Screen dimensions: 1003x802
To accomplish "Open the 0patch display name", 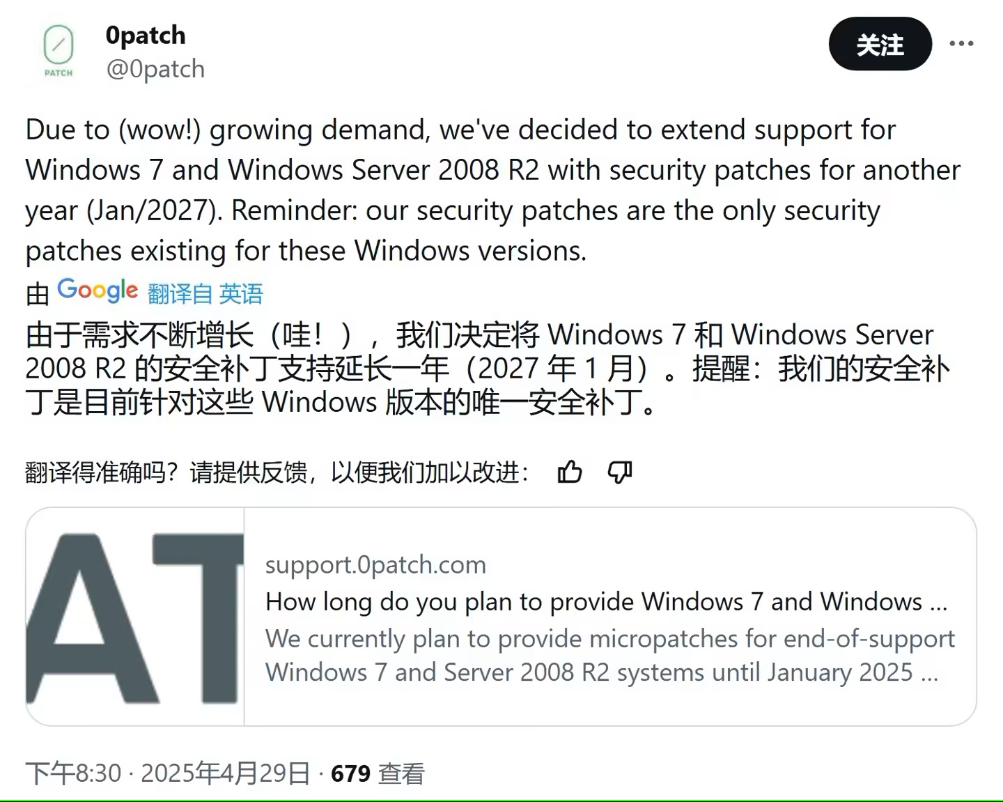I will point(146,35).
